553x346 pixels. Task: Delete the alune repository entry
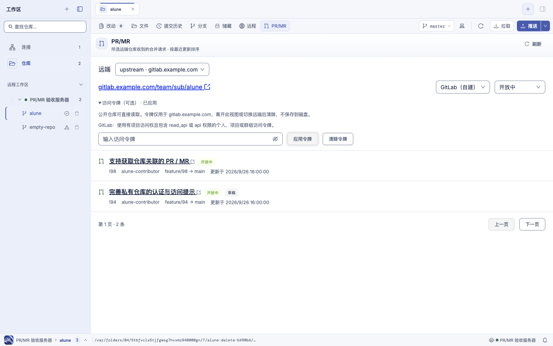(77, 113)
